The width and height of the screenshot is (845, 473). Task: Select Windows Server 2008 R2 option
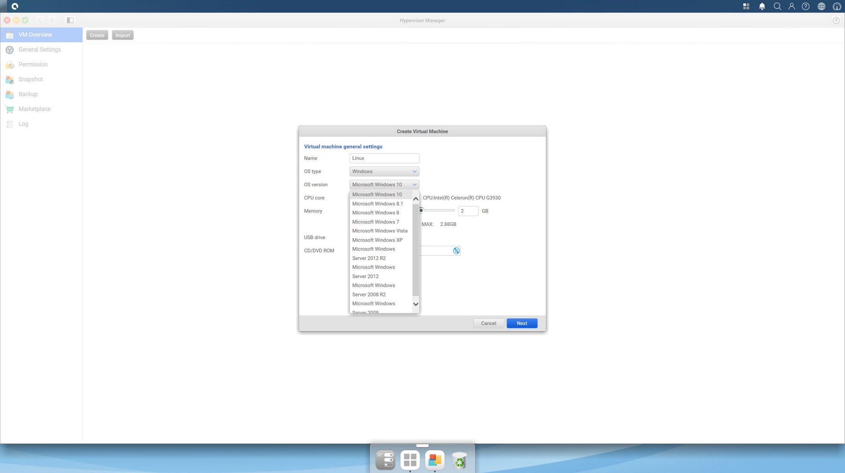tap(381, 290)
